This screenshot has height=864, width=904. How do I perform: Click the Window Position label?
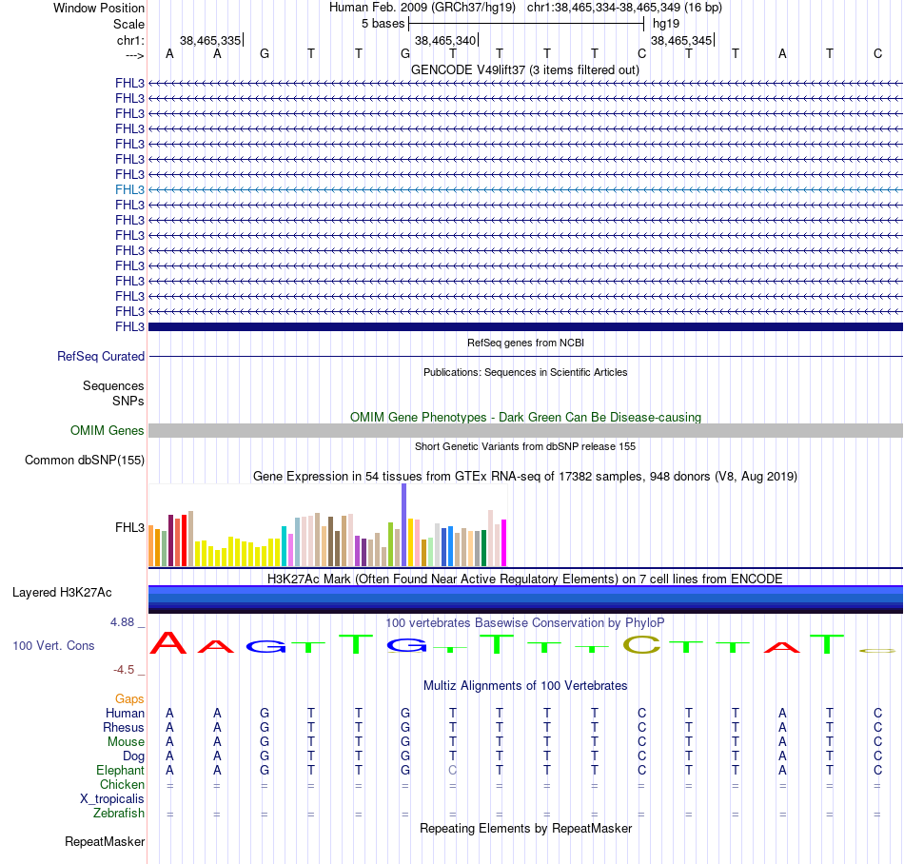coord(99,8)
